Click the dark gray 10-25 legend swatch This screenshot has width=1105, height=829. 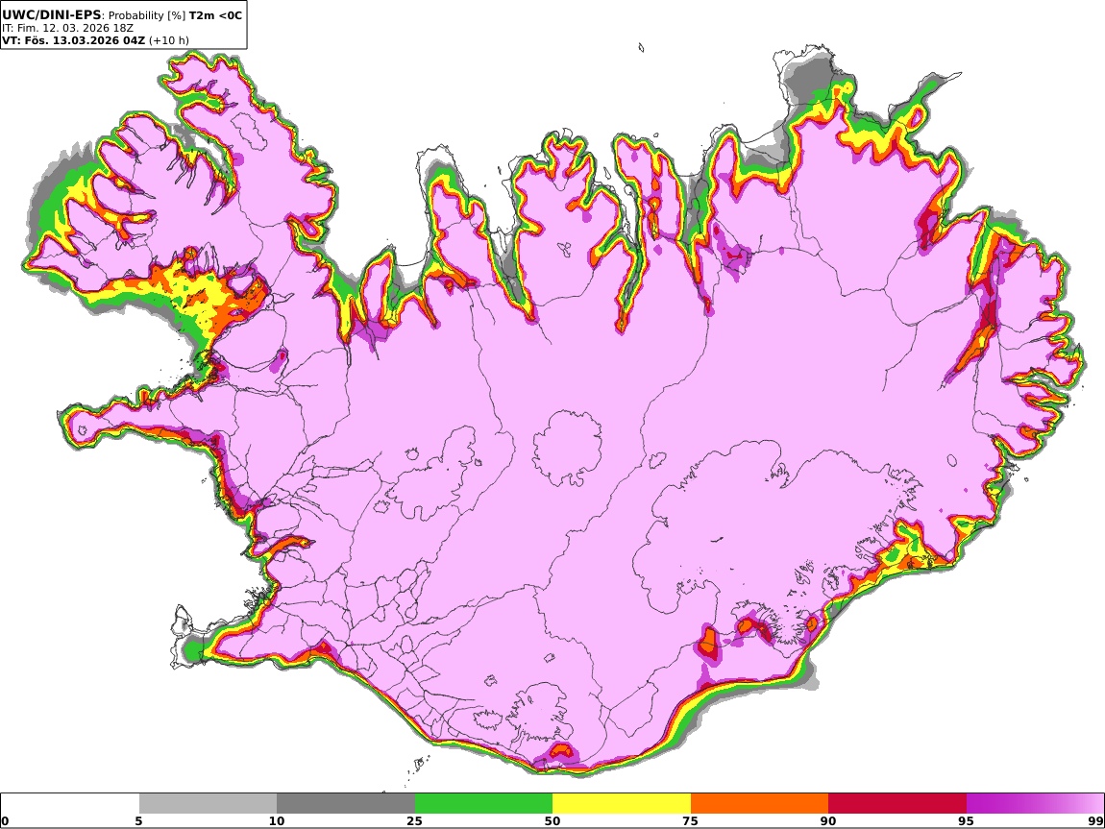pyautogui.click(x=346, y=804)
